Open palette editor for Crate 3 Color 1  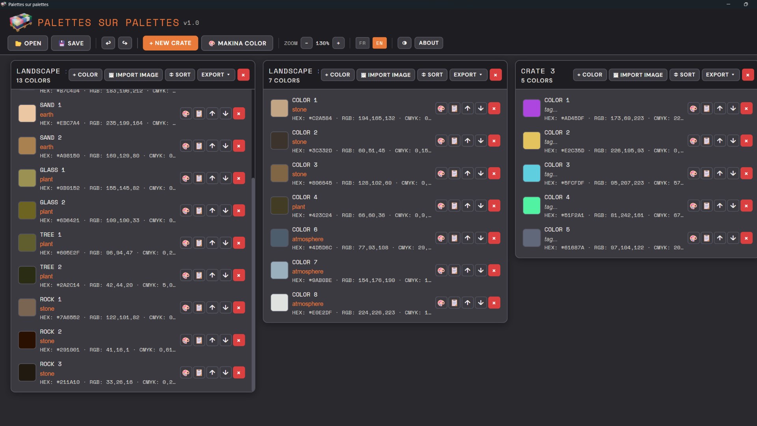[693, 108]
